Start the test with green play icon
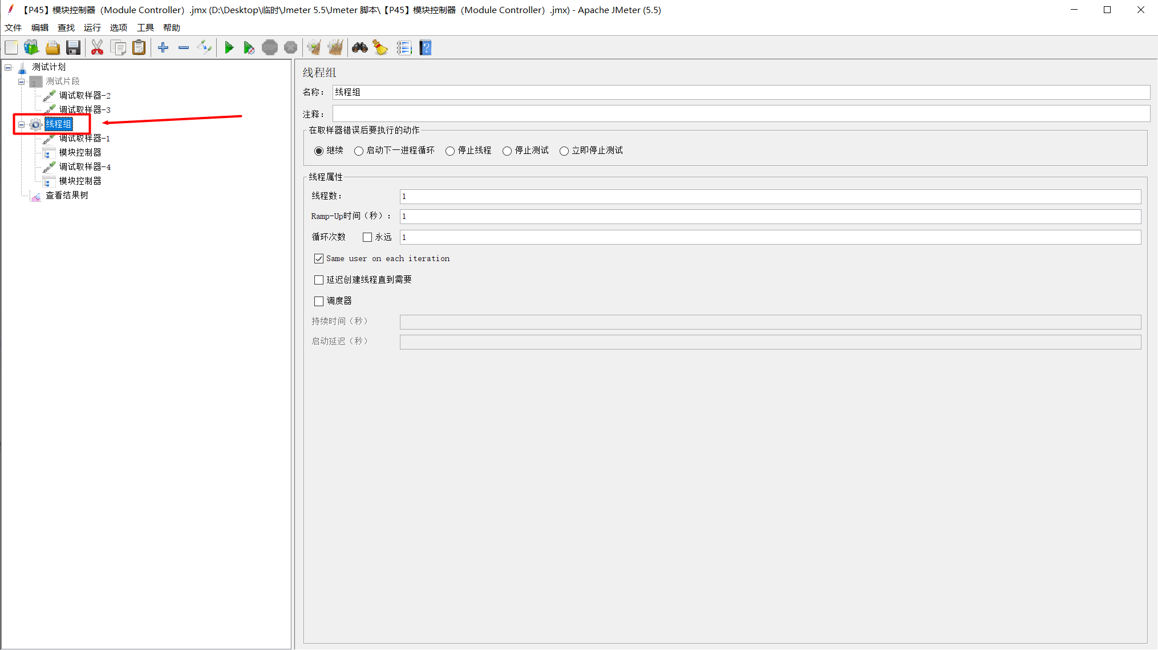The image size is (1158, 650). coord(229,48)
